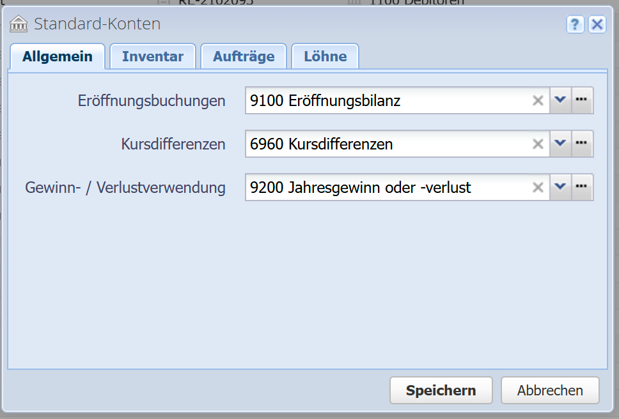Open the account browser for Kursdifferenzen

(582, 144)
